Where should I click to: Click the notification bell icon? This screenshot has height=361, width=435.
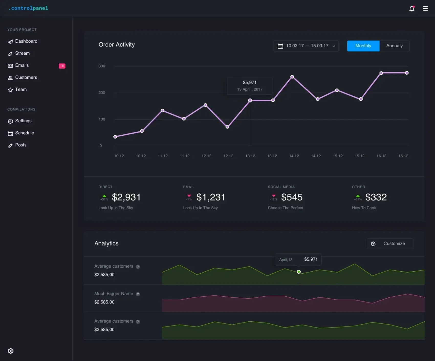411,9
